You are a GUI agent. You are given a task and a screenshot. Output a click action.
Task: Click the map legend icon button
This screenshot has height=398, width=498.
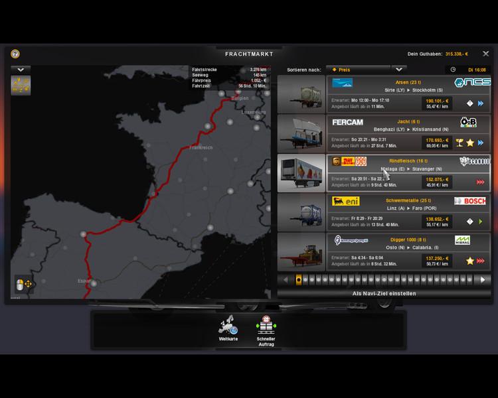[21, 86]
